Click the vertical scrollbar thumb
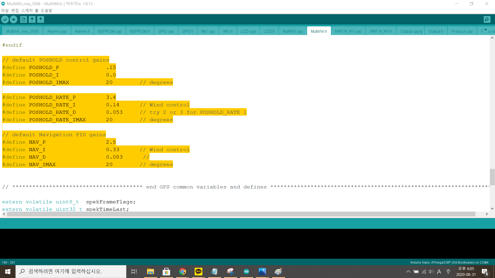Screen dimensions: 495x278 coord(492,177)
